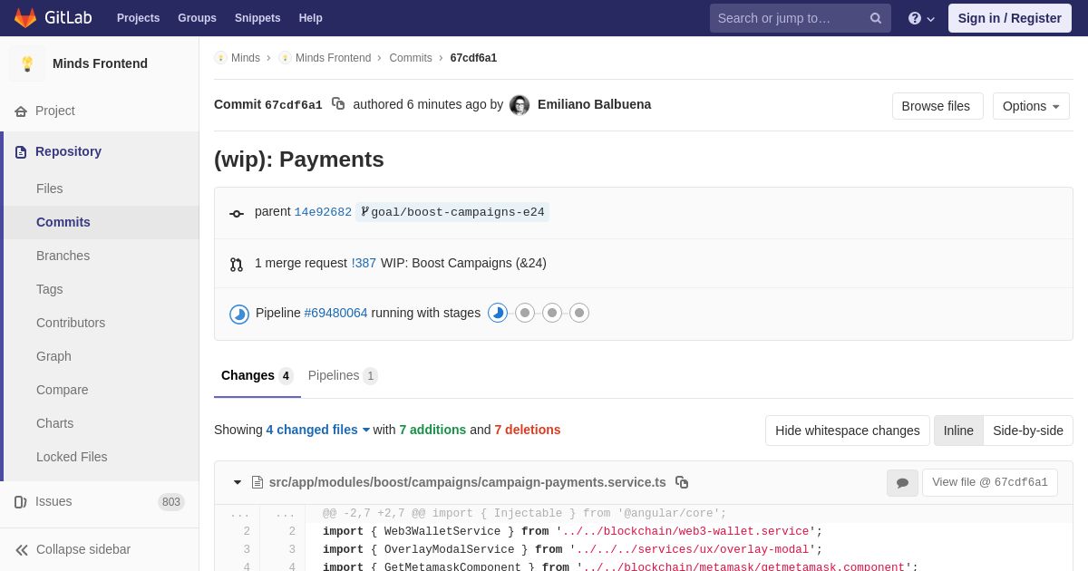Click Collapse sidebar text
Viewport: 1088px width, 571px height.
click(x=83, y=549)
